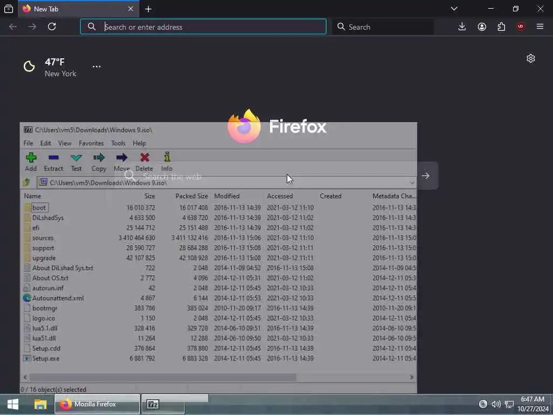Open the 7-Zip View menu
The image size is (553, 415).
[65, 143]
